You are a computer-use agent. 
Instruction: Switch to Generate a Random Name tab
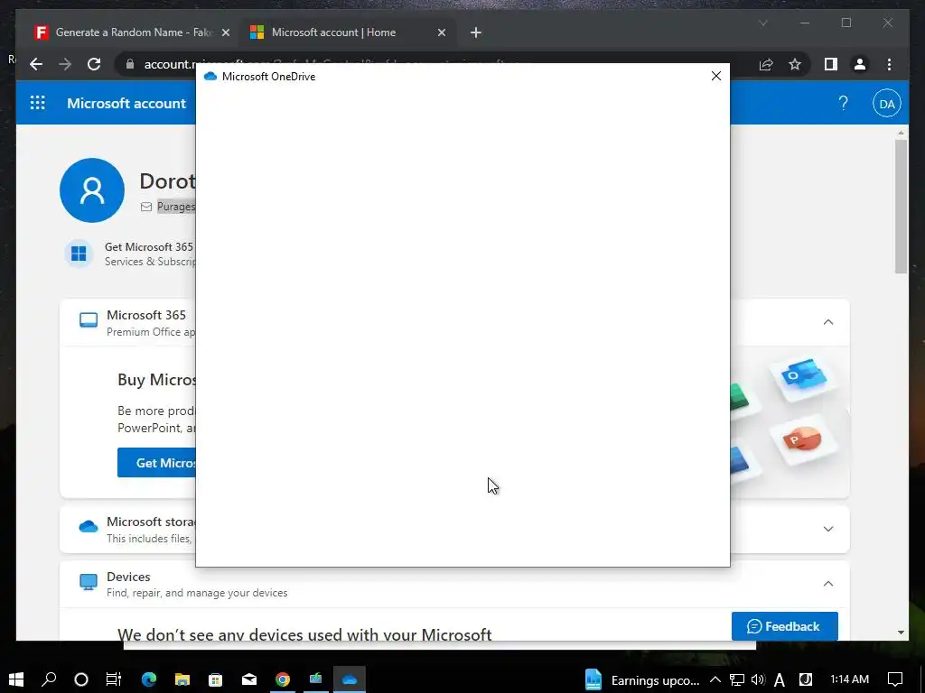[132, 32]
